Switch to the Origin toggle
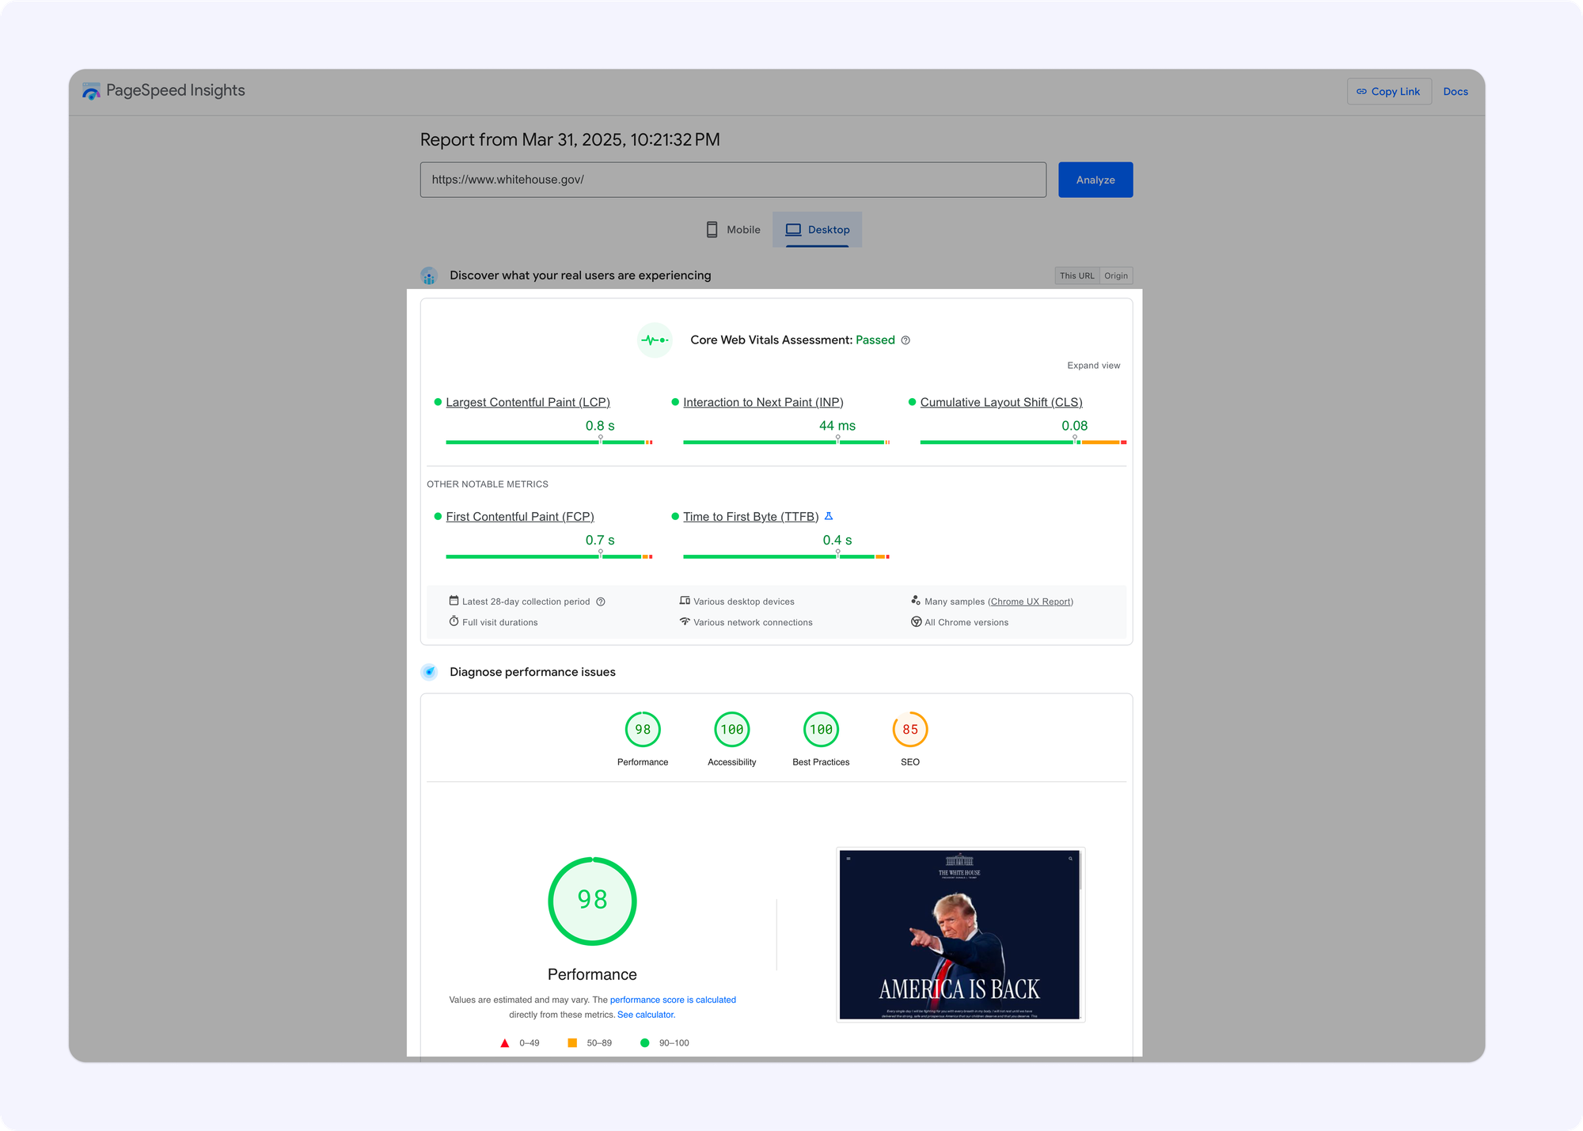Viewport: 1583px width, 1131px height. pos(1116,275)
